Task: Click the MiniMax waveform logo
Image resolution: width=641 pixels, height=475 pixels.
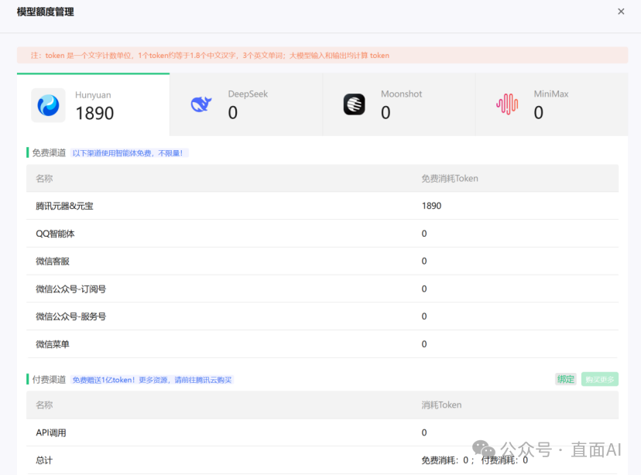Action: [x=507, y=104]
